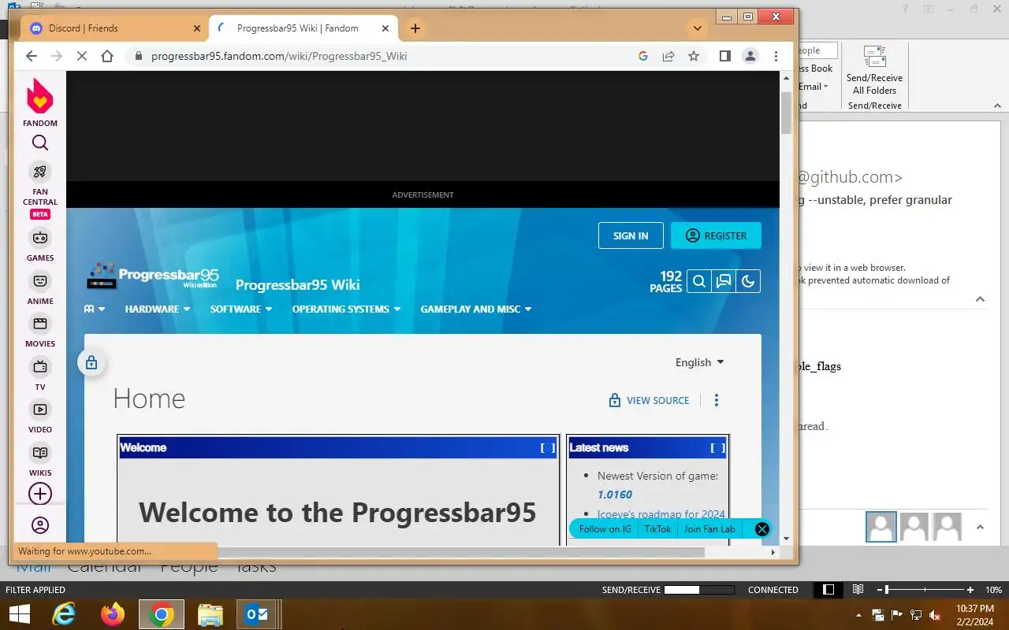Open a new Chrome tab

415,28
